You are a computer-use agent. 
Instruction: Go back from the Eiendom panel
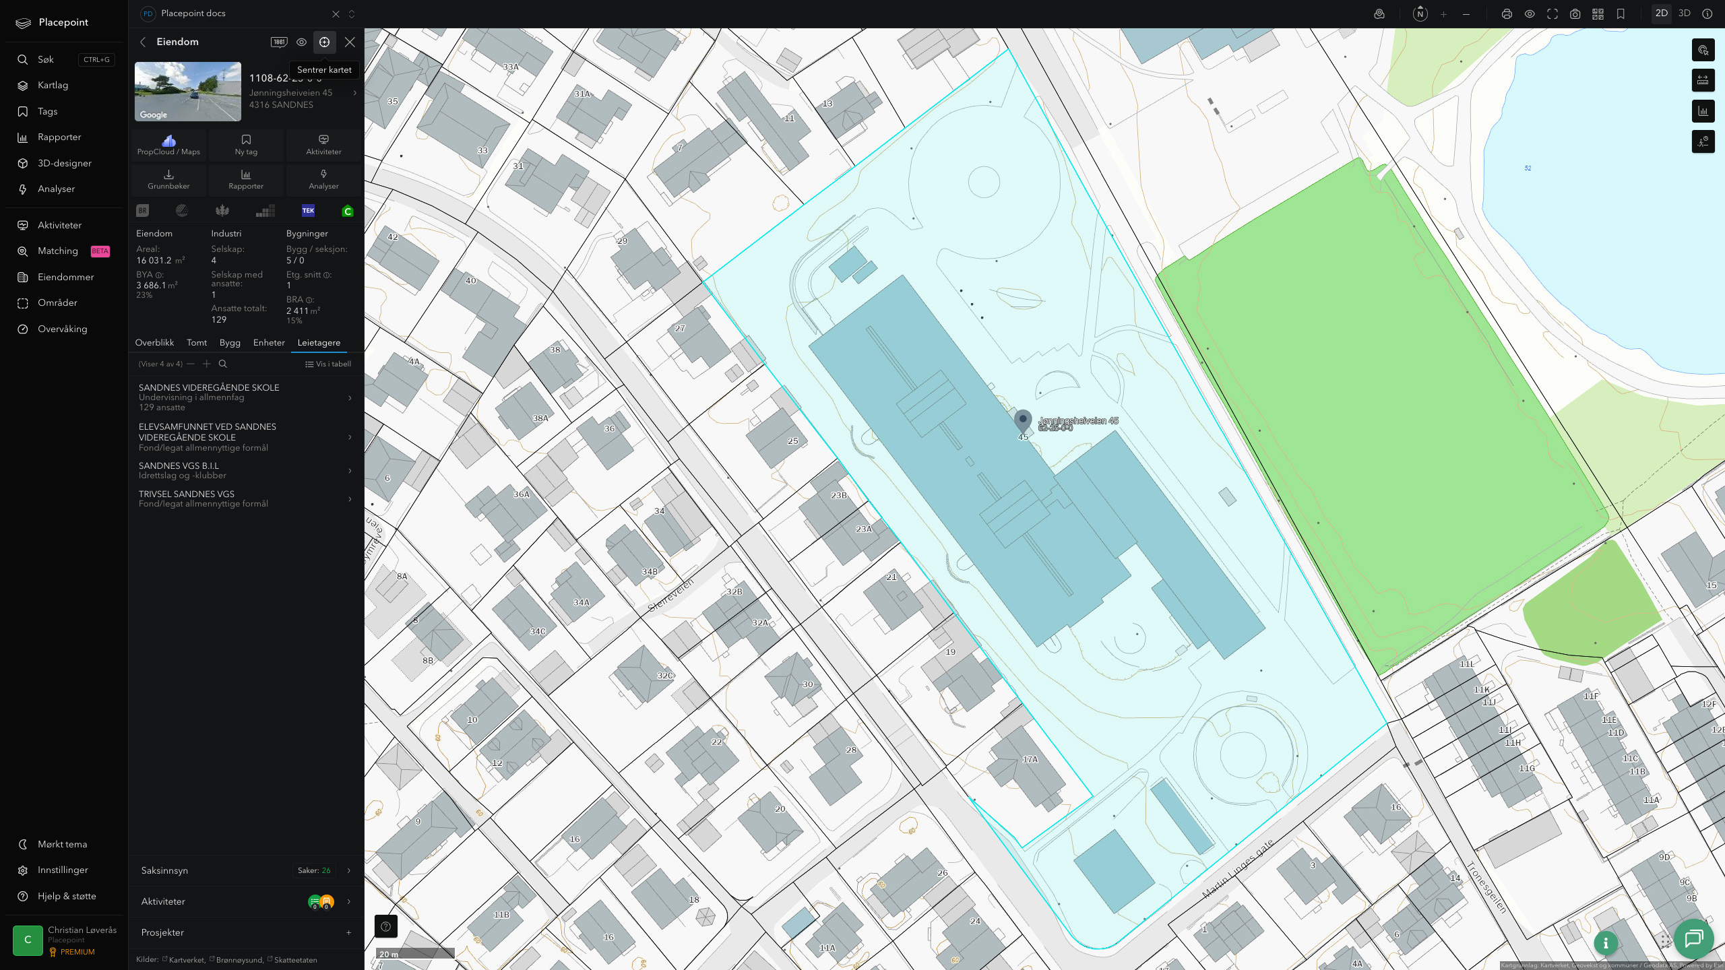pos(143,42)
